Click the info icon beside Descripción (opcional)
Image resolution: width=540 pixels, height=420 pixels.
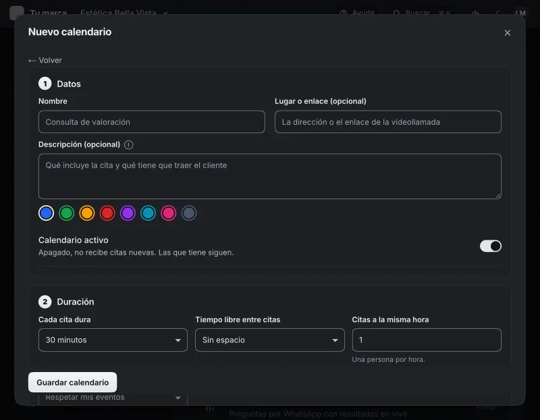point(128,145)
